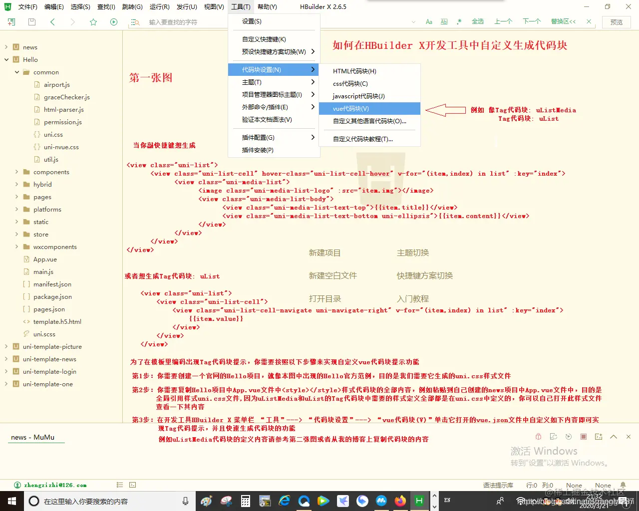Run the project with the green play icon
Screen dimensions: 639x511
(x=113, y=22)
